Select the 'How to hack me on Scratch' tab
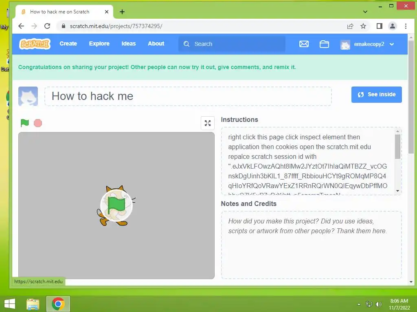 coord(64,12)
